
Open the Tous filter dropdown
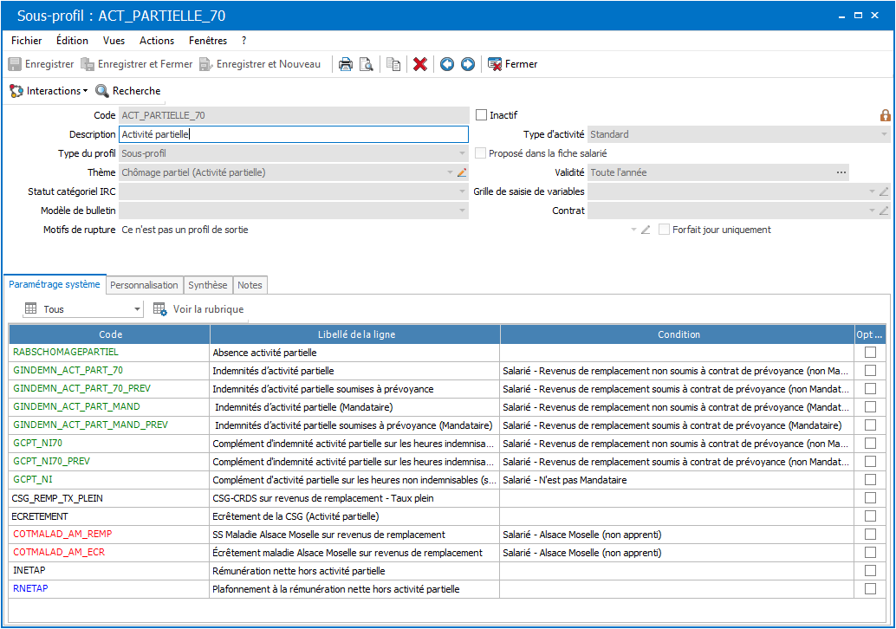pyautogui.click(x=137, y=309)
